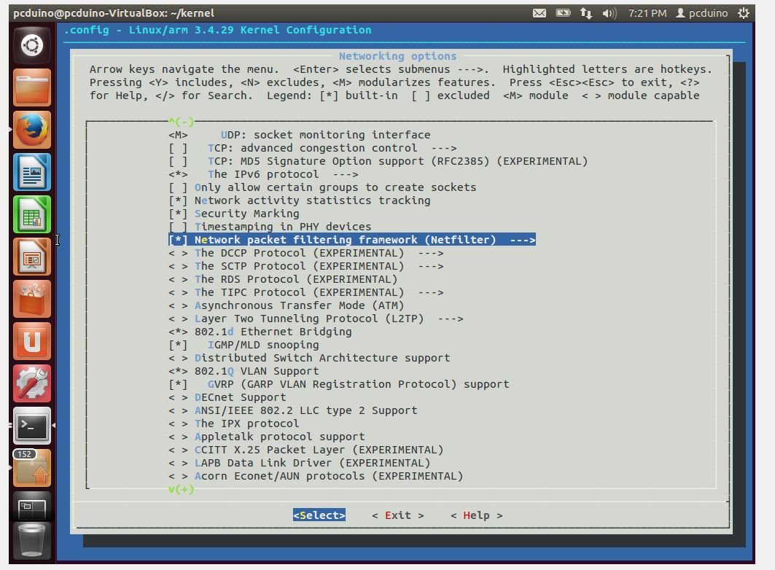Click the .config Kernel Configuration header text
The height and width of the screenshot is (570, 775).
coord(217,30)
